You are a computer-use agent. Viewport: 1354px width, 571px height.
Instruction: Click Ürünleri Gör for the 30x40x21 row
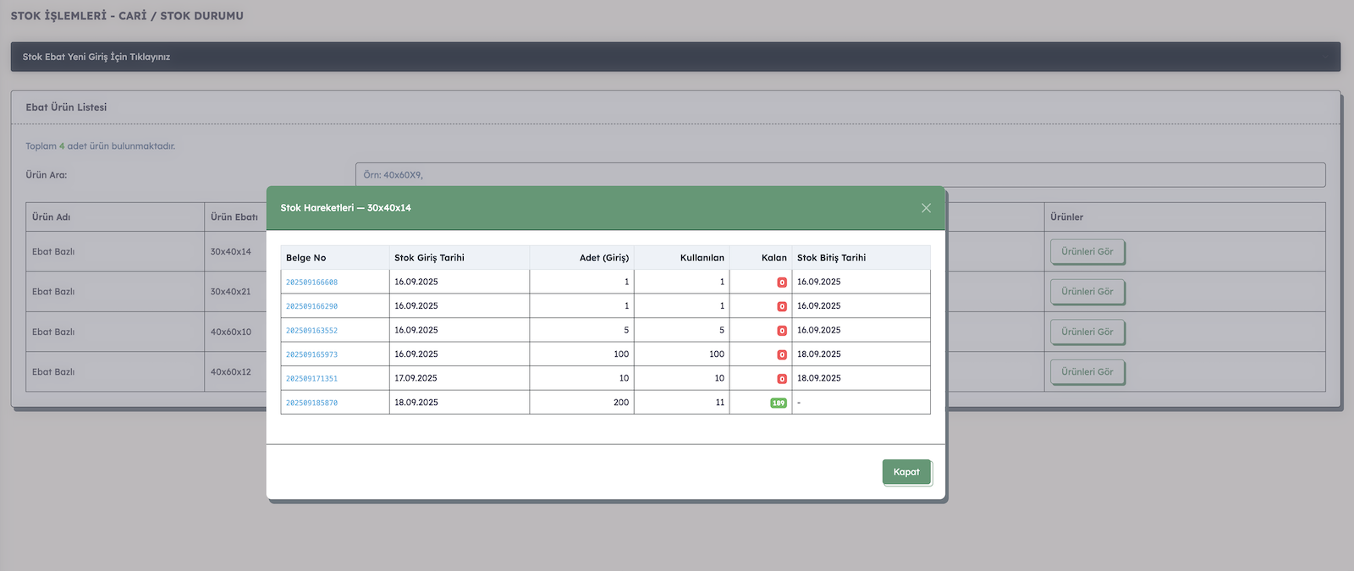tap(1087, 292)
